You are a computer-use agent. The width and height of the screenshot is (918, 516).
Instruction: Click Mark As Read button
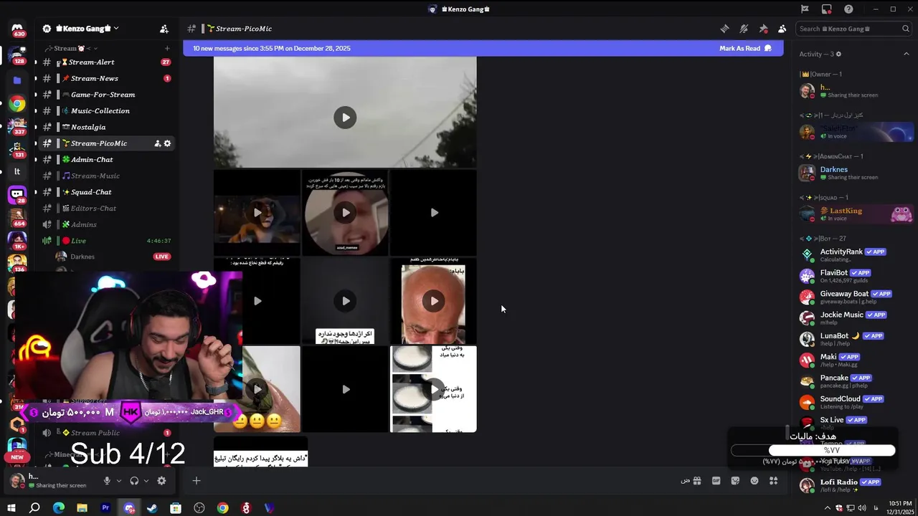click(745, 49)
